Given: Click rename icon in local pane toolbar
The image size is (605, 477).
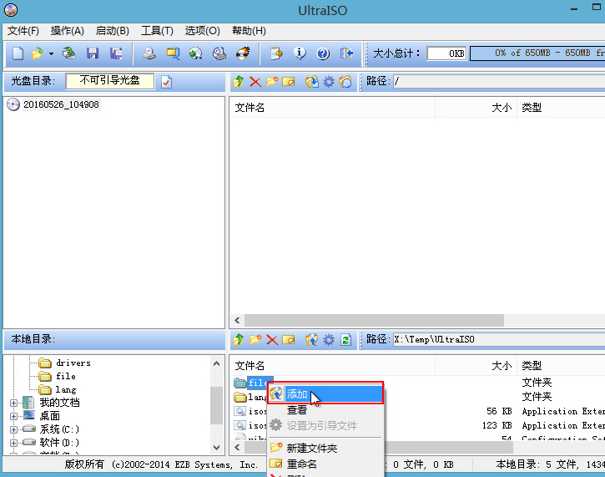Looking at the screenshot, I should point(288,340).
